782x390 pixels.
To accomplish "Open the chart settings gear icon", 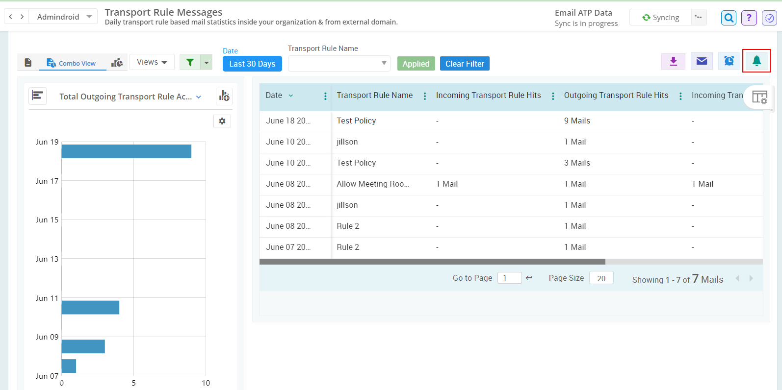I will tap(222, 121).
